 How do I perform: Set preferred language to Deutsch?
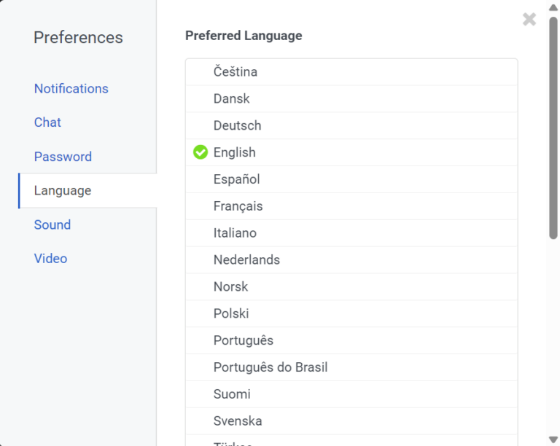237,125
